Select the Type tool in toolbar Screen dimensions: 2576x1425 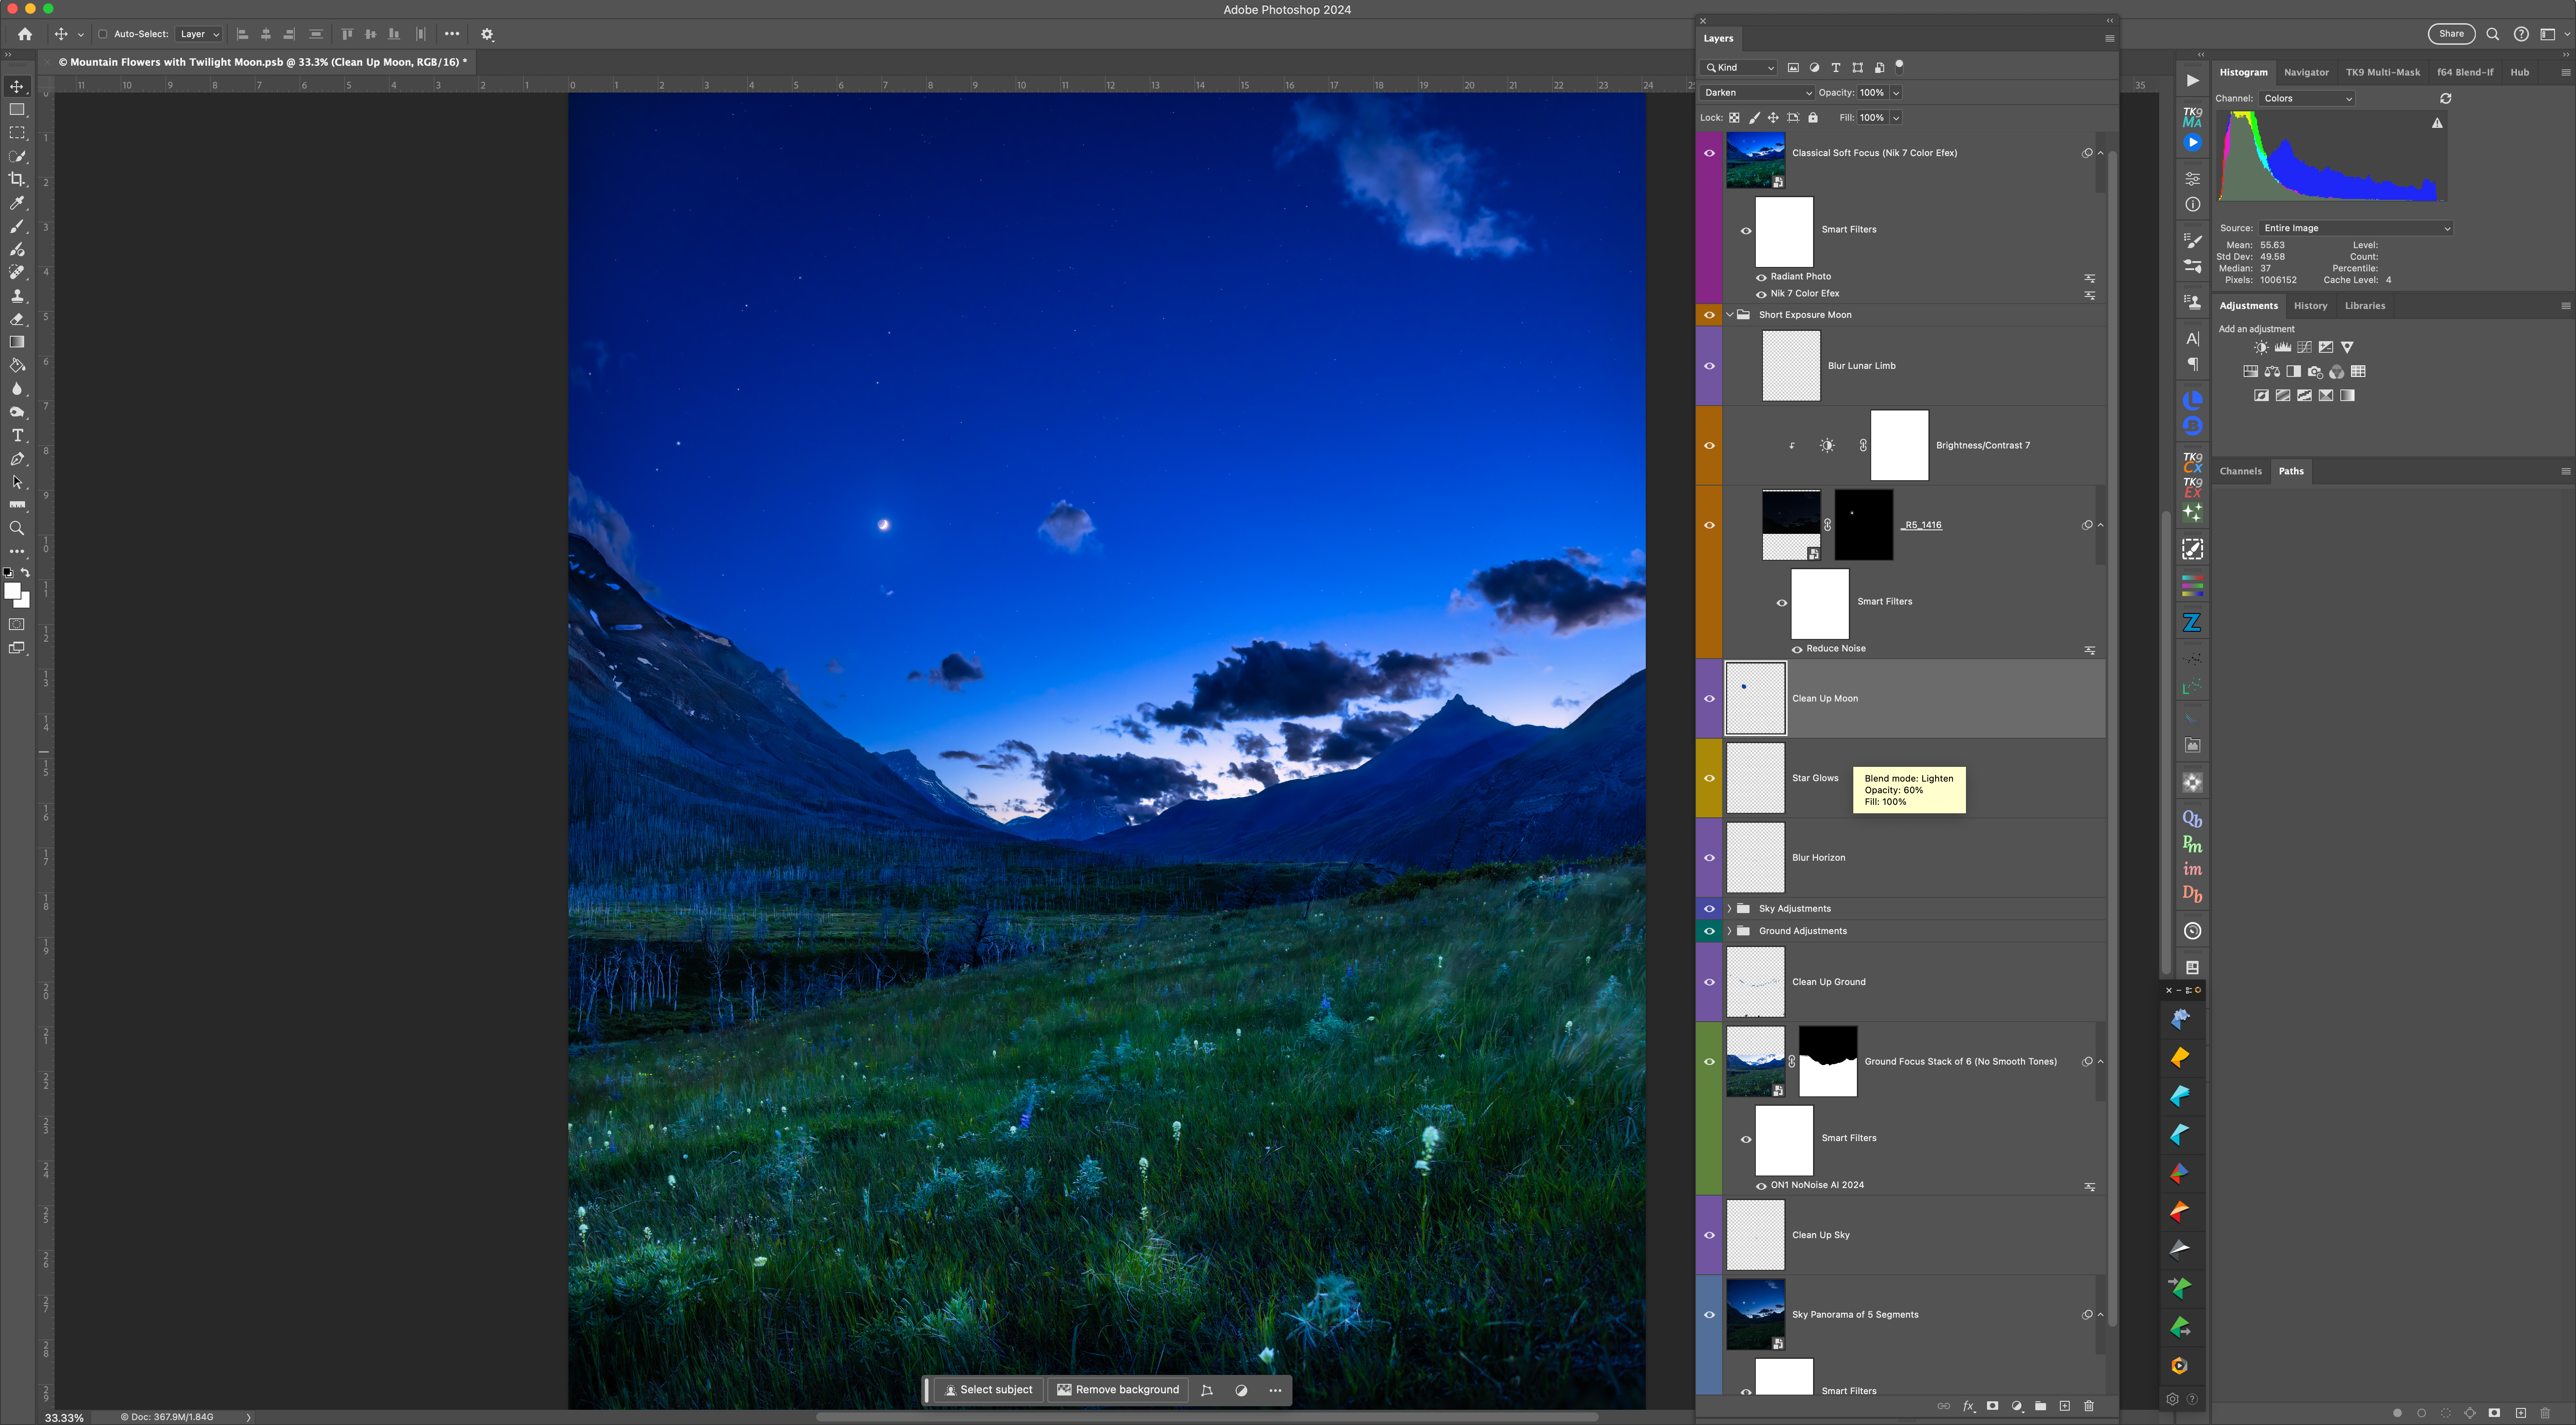(17, 436)
